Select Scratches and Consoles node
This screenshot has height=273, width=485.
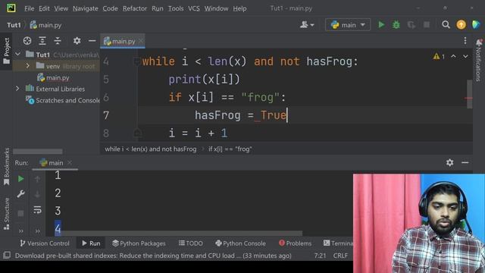coord(63,100)
